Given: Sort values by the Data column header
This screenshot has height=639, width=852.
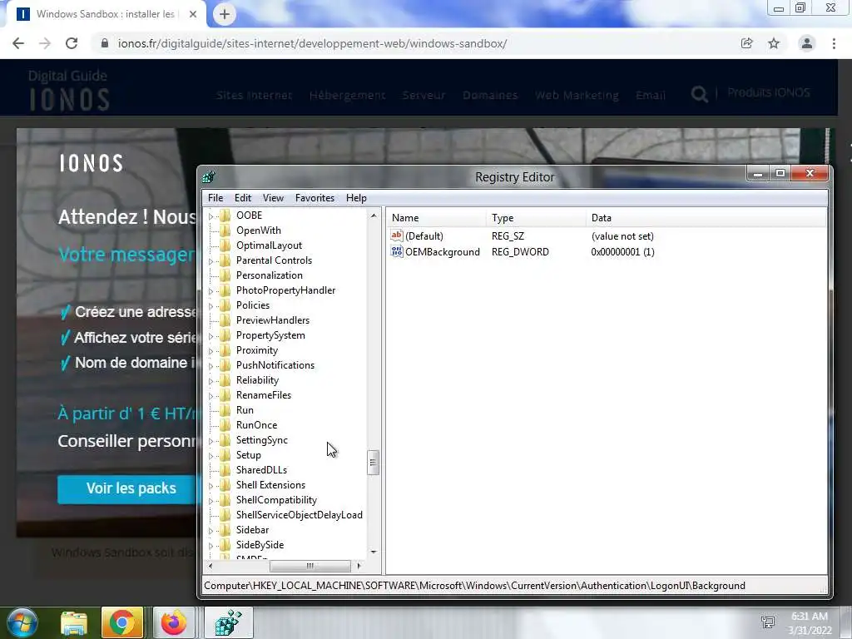Looking at the screenshot, I should (x=706, y=218).
